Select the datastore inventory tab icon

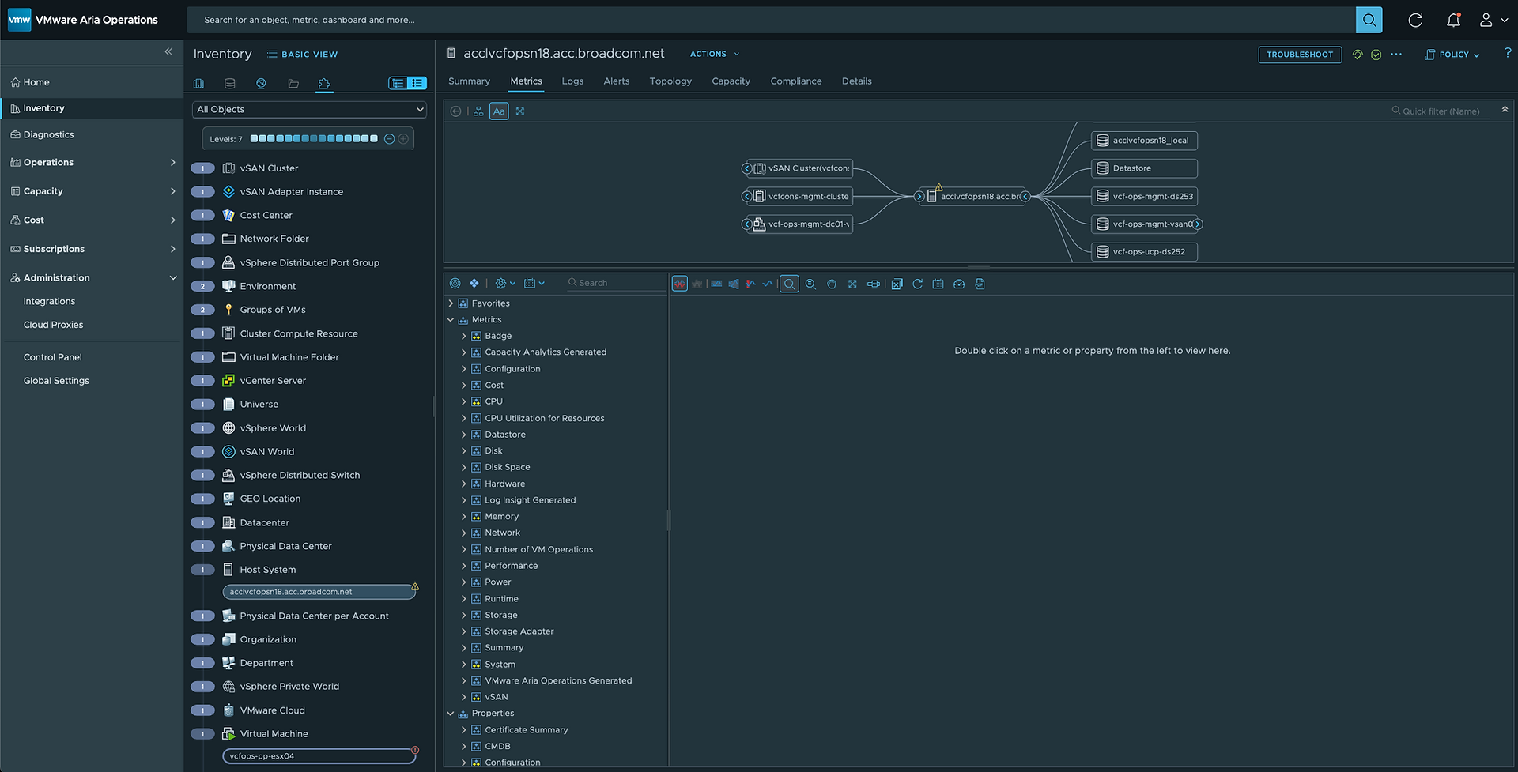pos(230,83)
